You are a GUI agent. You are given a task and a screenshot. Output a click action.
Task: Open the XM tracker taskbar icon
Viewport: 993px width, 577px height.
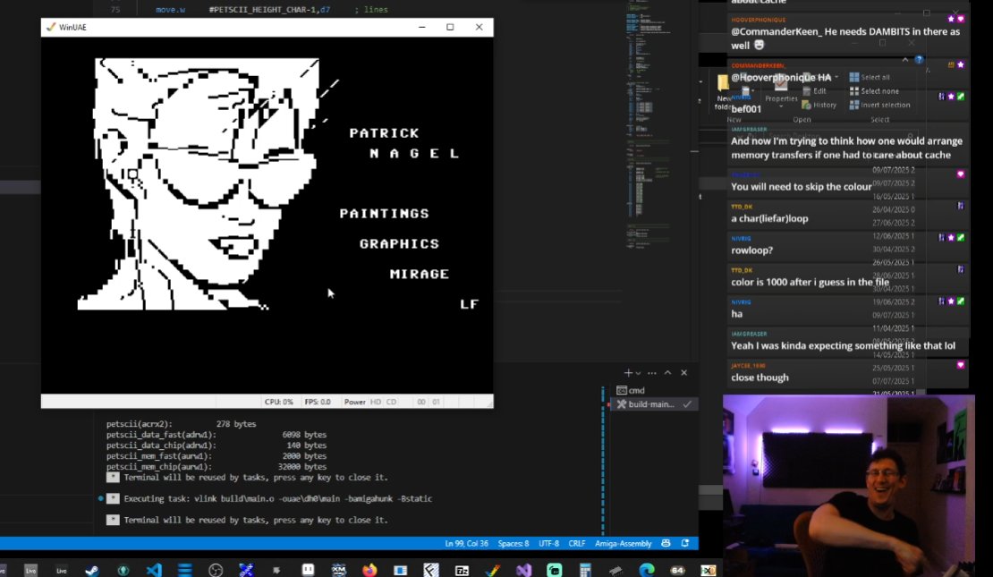pyautogui.click(x=339, y=570)
